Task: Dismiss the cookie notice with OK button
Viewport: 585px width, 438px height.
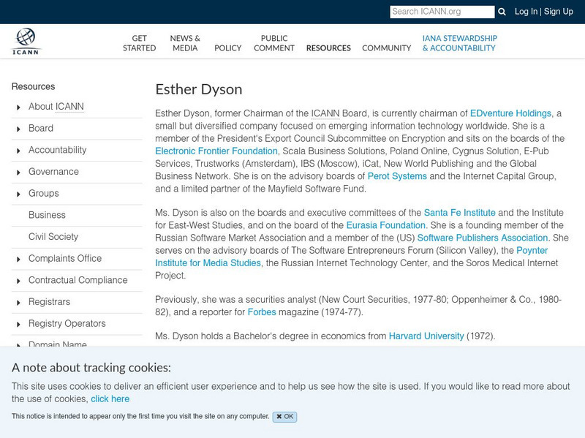Action: (x=284, y=415)
